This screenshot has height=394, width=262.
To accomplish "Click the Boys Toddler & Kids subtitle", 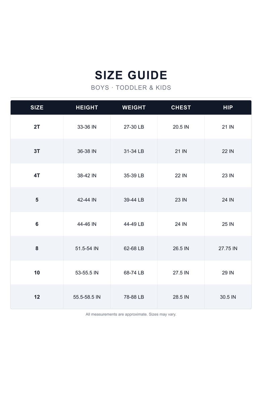I will 131,88.
